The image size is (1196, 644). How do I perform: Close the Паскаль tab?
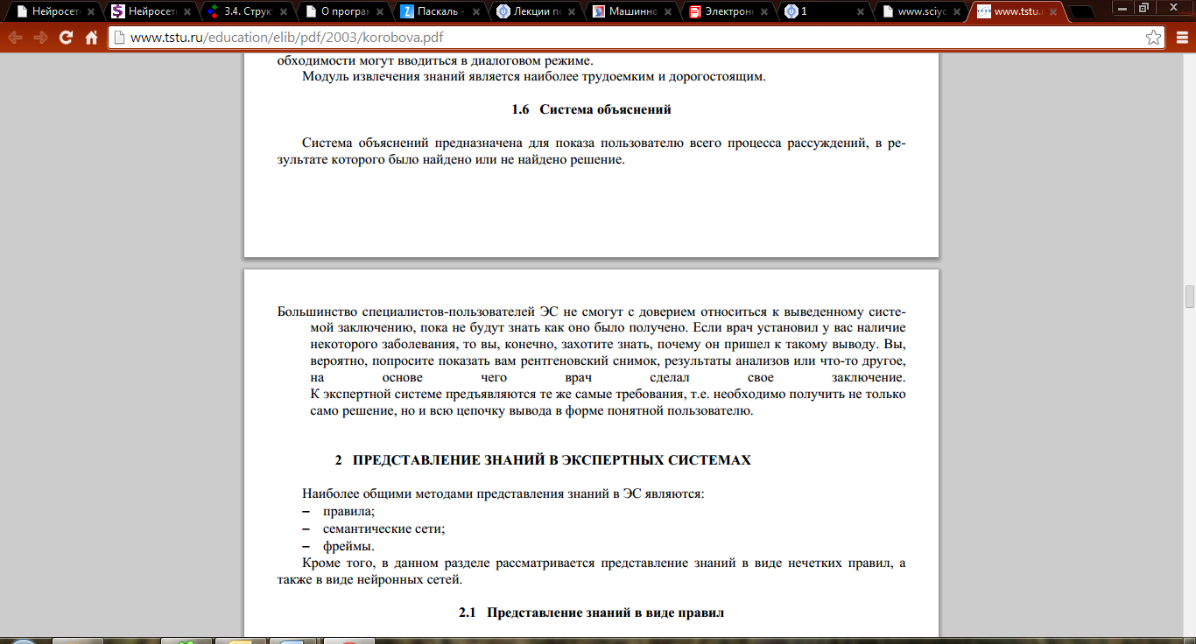(x=476, y=12)
